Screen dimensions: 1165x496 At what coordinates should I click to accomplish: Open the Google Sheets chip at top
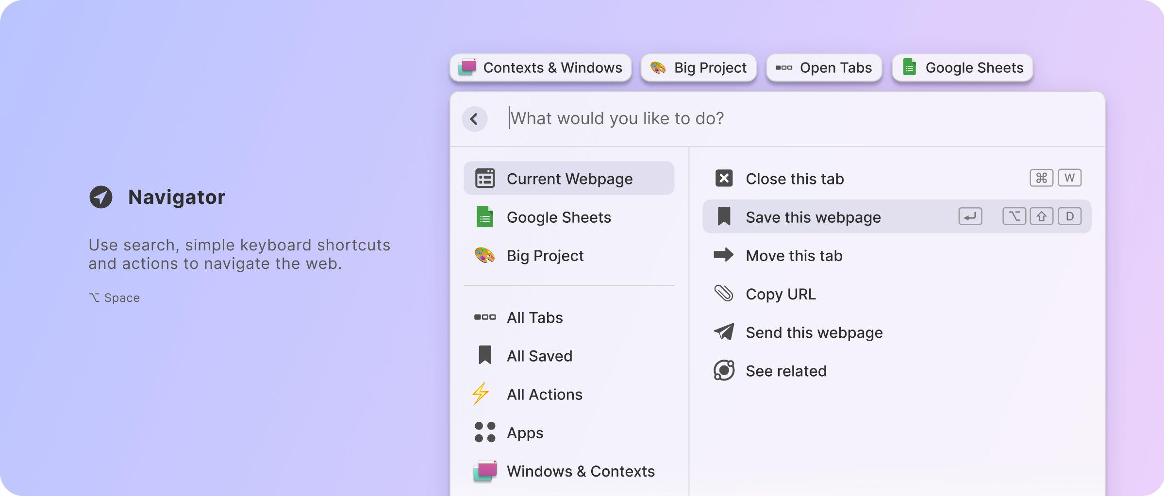click(x=963, y=67)
